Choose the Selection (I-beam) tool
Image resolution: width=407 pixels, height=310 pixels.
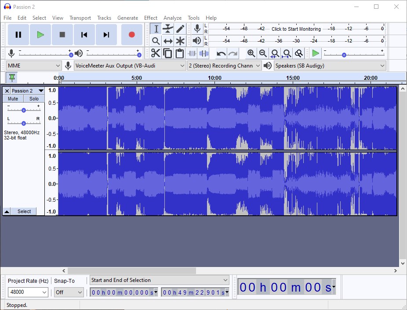click(156, 29)
